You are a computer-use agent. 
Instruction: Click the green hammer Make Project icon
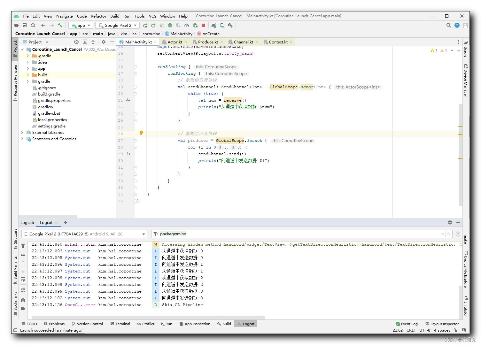pyautogui.click(x=60, y=25)
